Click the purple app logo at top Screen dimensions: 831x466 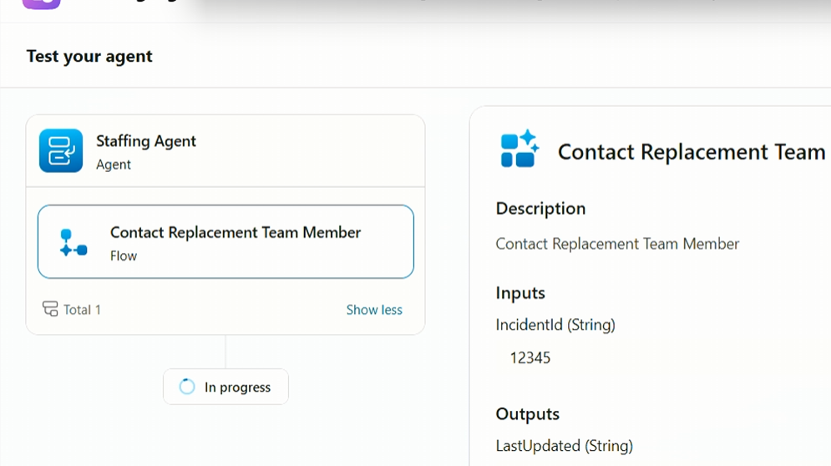click(x=42, y=3)
